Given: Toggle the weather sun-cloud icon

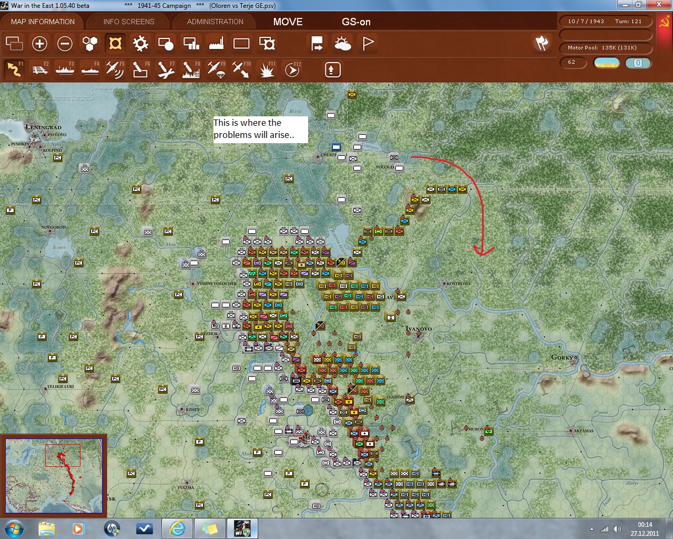Looking at the screenshot, I should click(x=343, y=44).
